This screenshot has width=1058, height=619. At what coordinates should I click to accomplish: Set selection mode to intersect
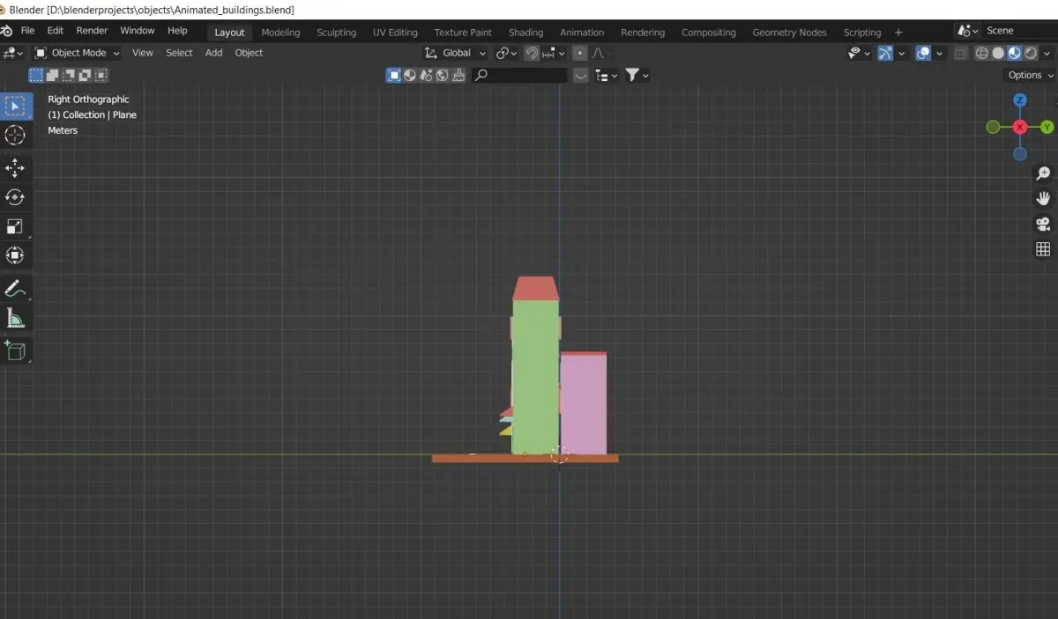pyautogui.click(x=100, y=76)
